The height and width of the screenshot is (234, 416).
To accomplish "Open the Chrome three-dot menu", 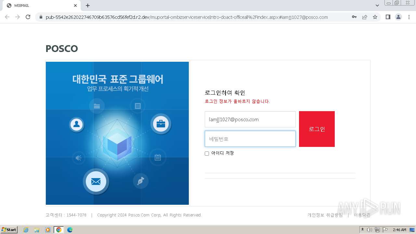I will (x=409, y=17).
